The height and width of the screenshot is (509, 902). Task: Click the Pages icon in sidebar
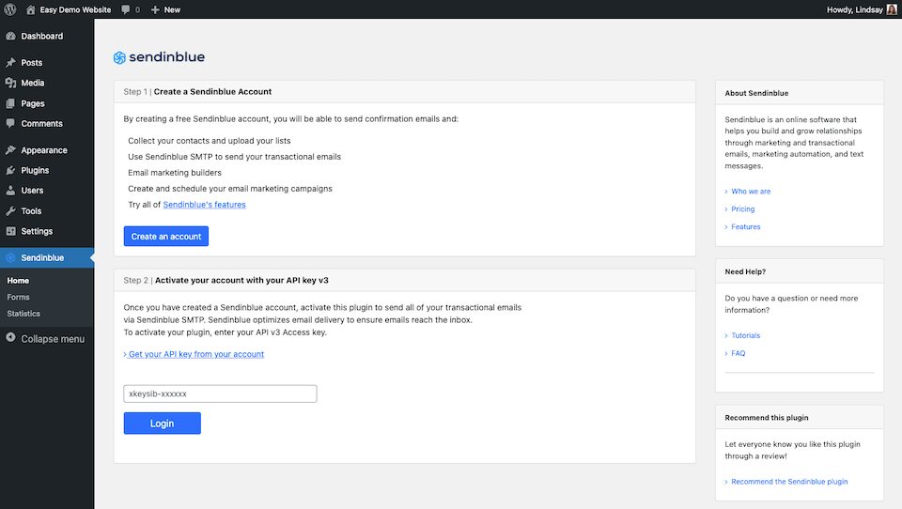[10, 103]
